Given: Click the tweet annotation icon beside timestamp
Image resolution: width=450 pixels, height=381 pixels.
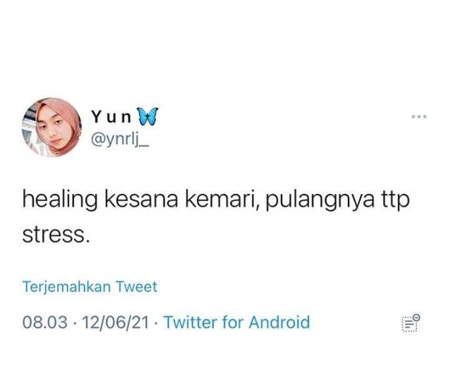Looking at the screenshot, I should [x=411, y=323].
